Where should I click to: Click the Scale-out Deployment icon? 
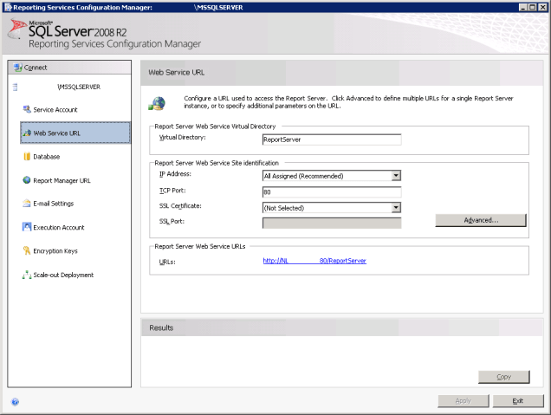click(27, 275)
